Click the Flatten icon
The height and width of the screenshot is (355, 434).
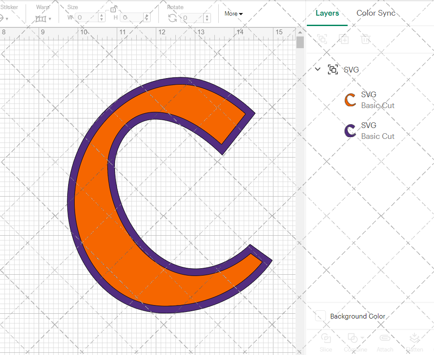[414, 339]
